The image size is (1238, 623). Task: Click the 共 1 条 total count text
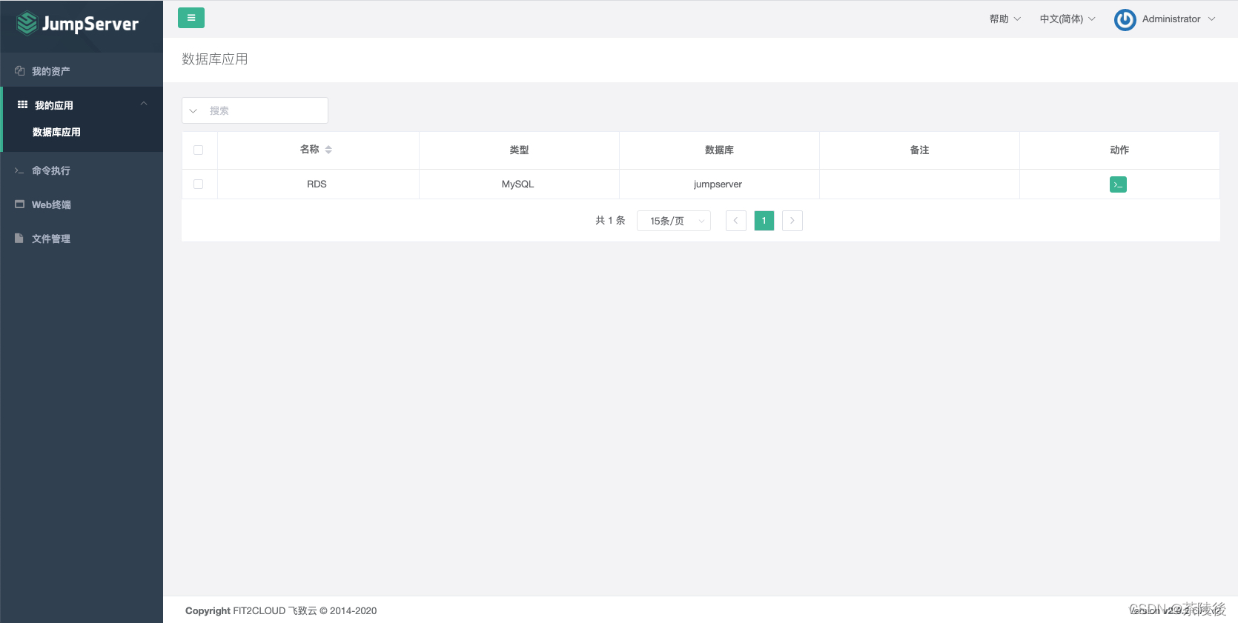pos(610,221)
